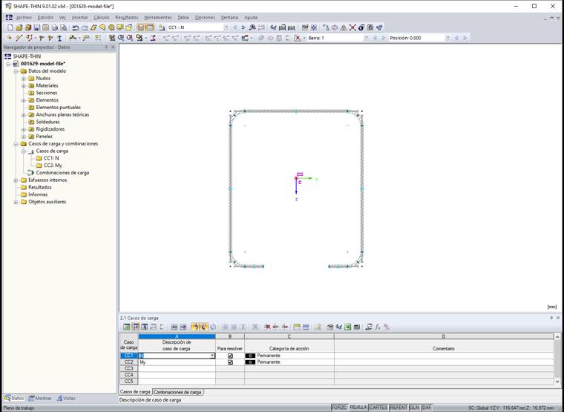Click the Save (floppy disk) icon

[36, 27]
